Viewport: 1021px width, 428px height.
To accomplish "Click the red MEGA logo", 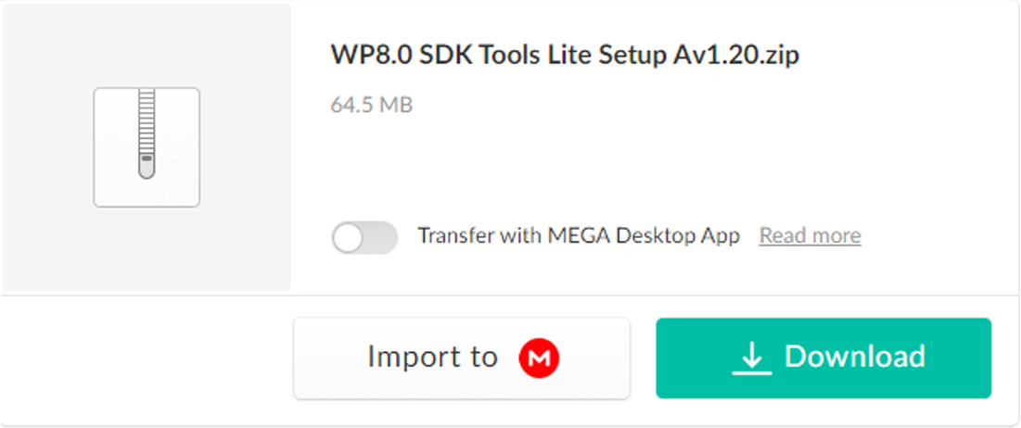I will pos(539,358).
